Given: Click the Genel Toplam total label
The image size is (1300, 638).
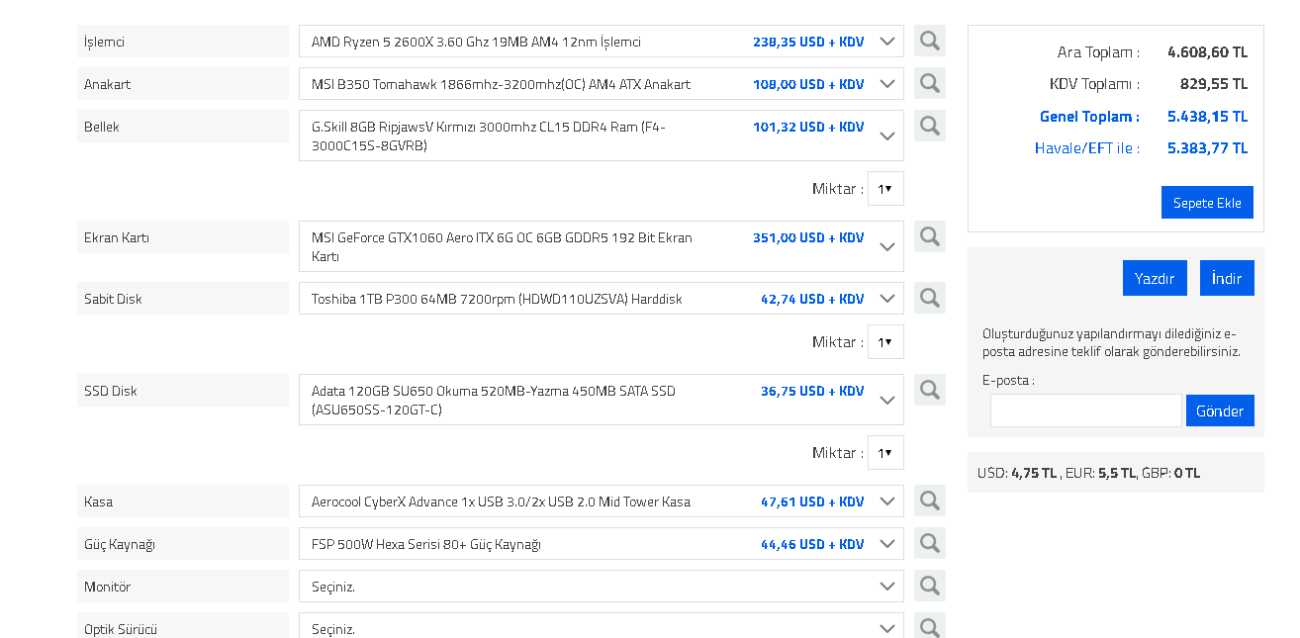Looking at the screenshot, I should pyautogui.click(x=1089, y=117).
